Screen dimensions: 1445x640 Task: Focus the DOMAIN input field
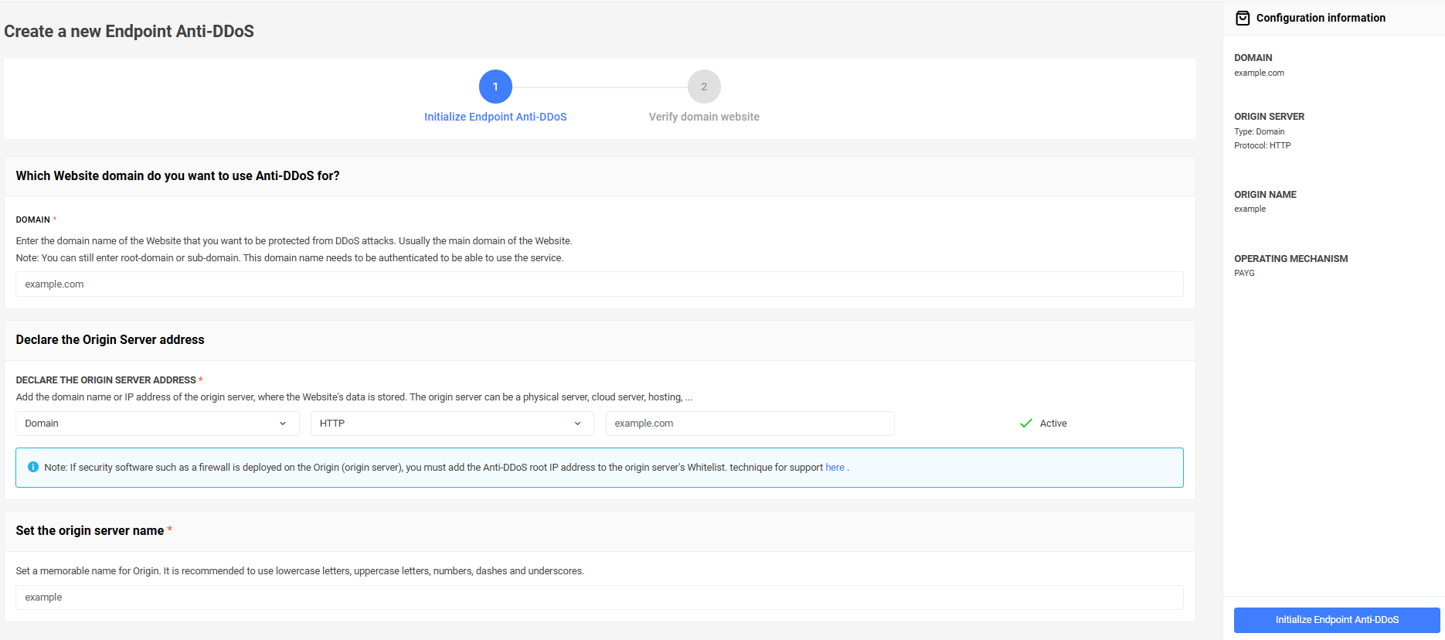(x=600, y=284)
